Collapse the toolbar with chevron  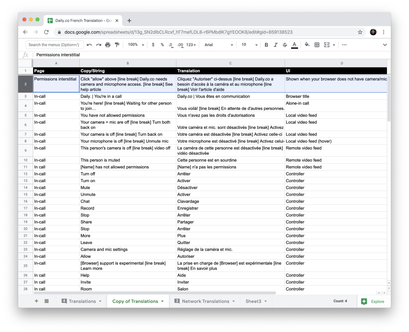(x=385, y=45)
